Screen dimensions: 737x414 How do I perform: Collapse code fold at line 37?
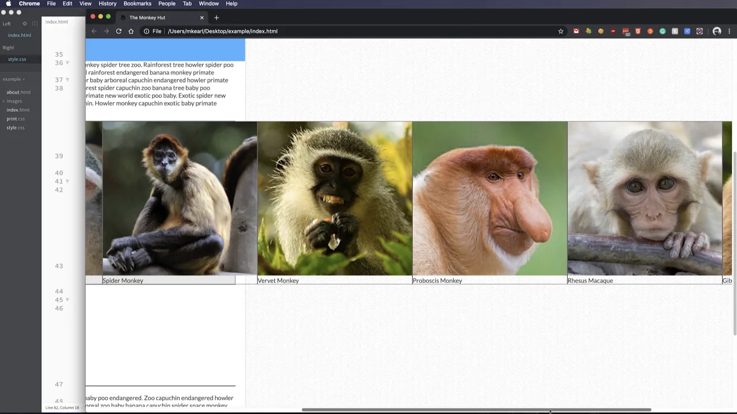(67, 80)
